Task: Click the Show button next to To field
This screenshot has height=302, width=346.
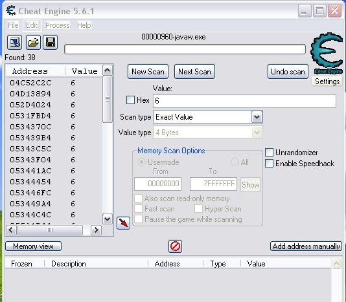Action: point(251,184)
